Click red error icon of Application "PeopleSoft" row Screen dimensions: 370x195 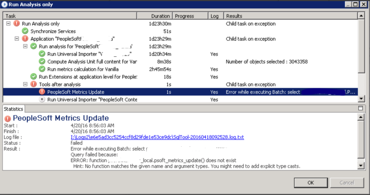tap(25, 39)
